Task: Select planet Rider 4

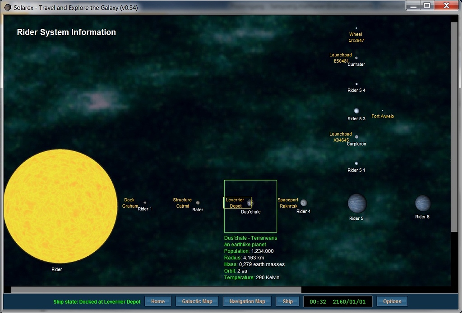Action: pos(303,202)
